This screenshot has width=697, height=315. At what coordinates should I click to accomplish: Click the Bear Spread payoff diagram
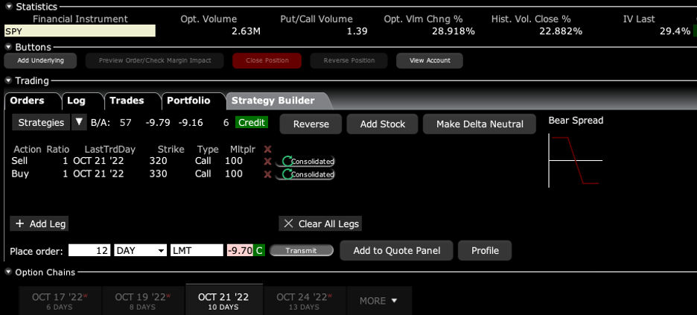[575, 161]
